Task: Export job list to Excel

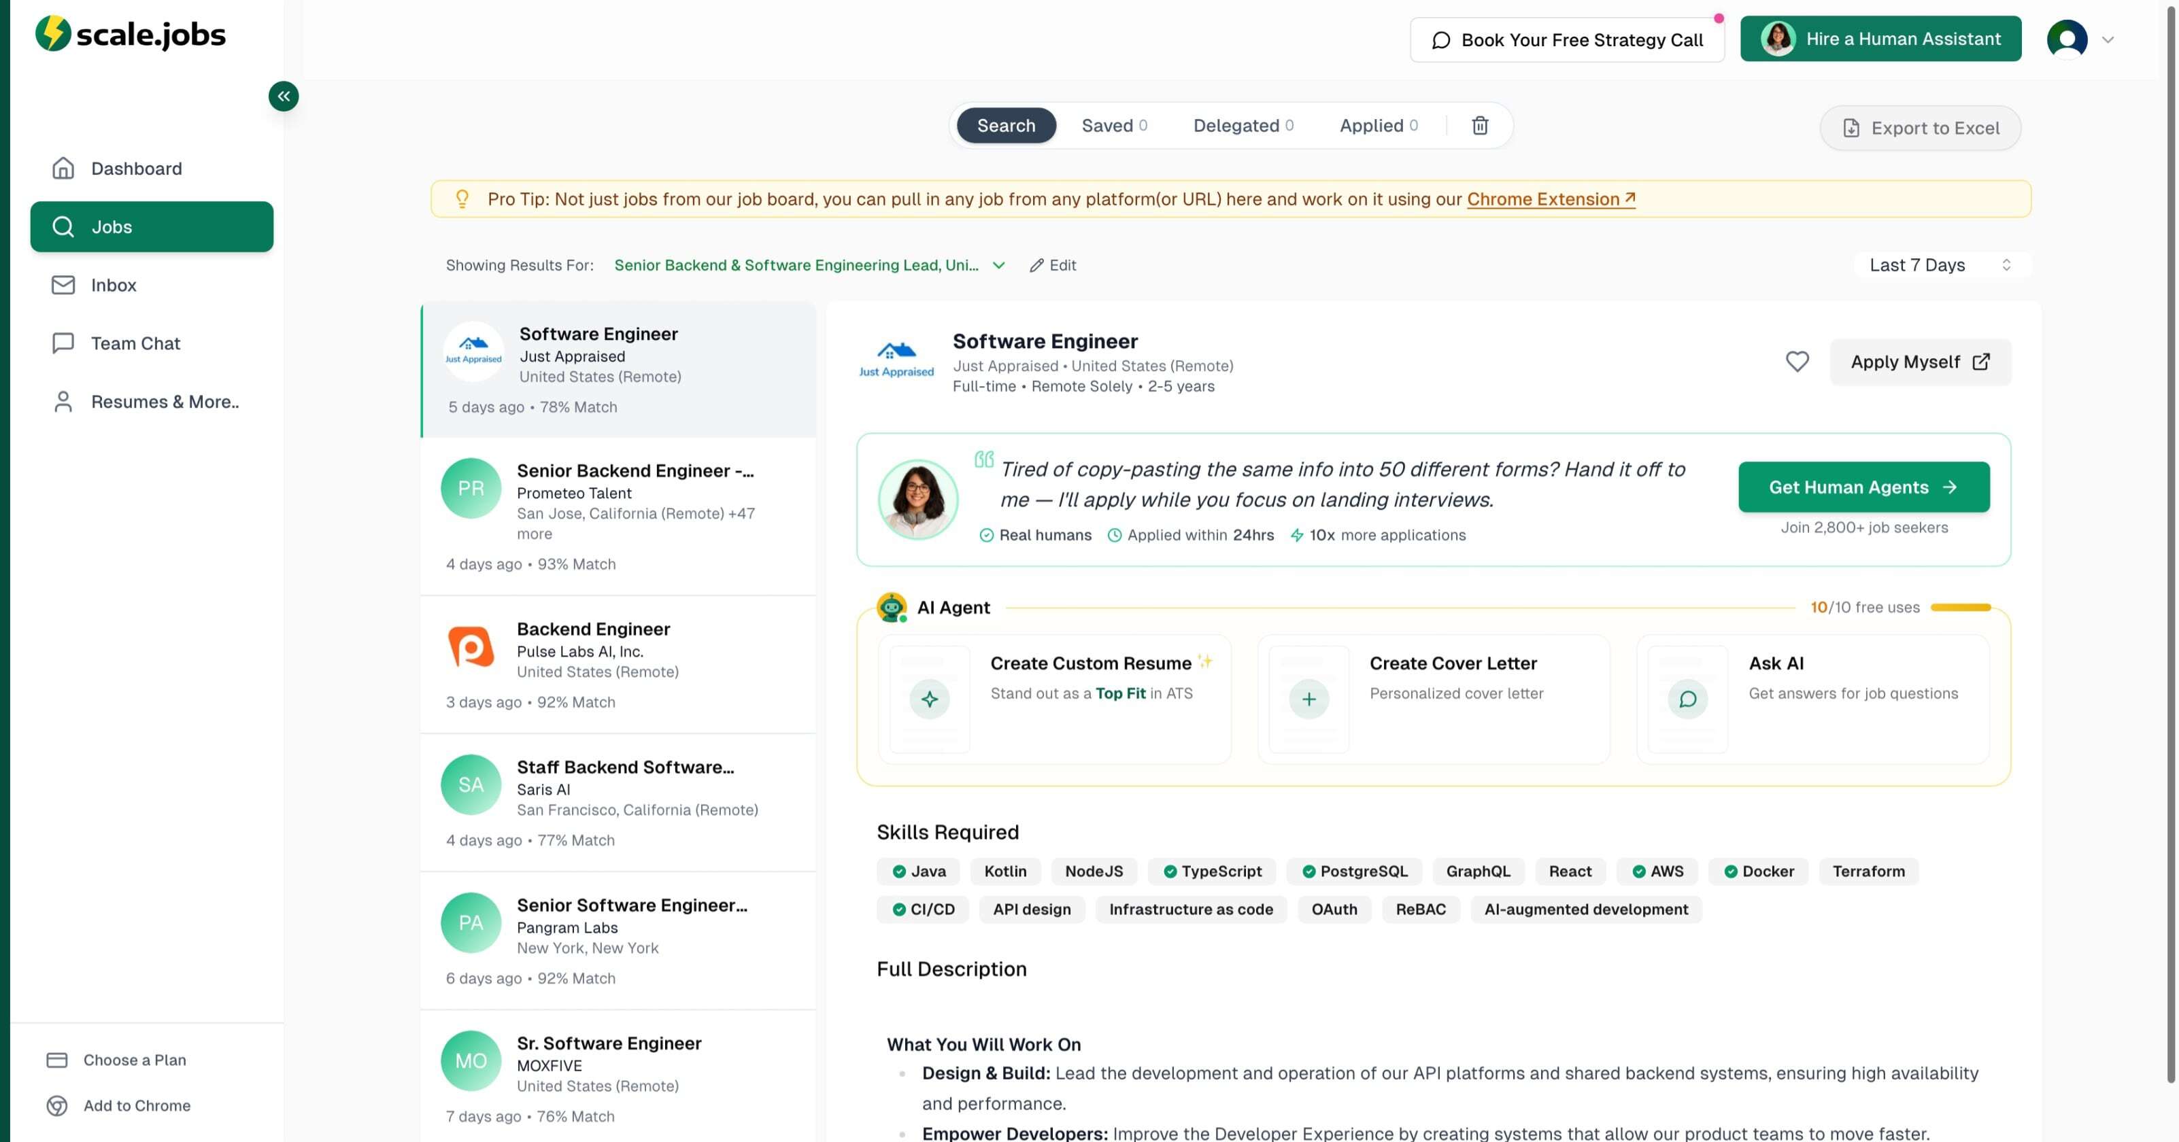Action: tap(1920, 128)
